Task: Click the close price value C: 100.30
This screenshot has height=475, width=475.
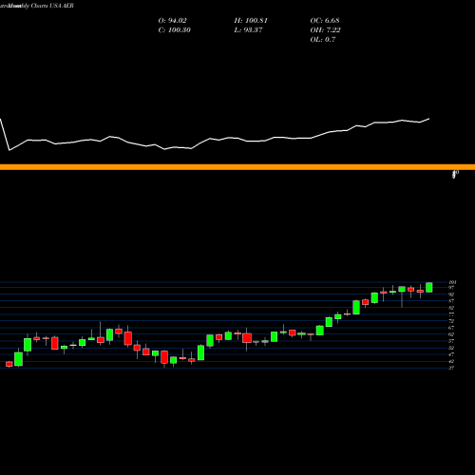Action: pos(175,30)
